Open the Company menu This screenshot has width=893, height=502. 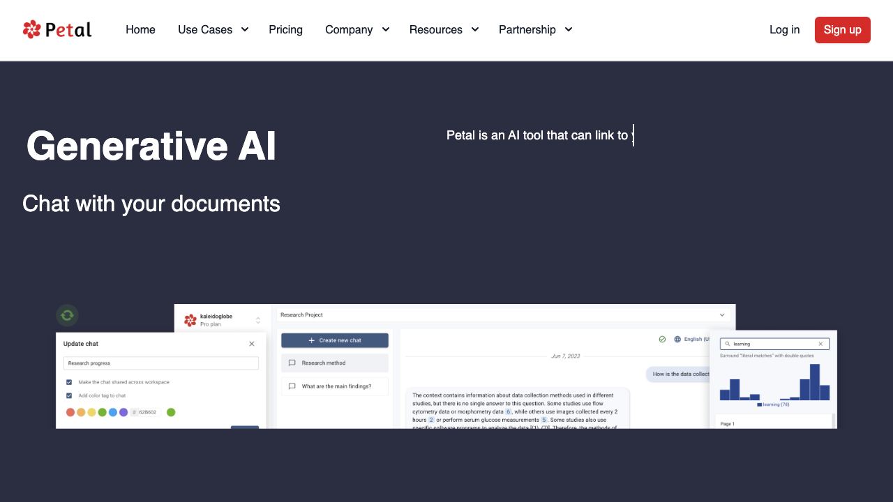pyautogui.click(x=349, y=29)
